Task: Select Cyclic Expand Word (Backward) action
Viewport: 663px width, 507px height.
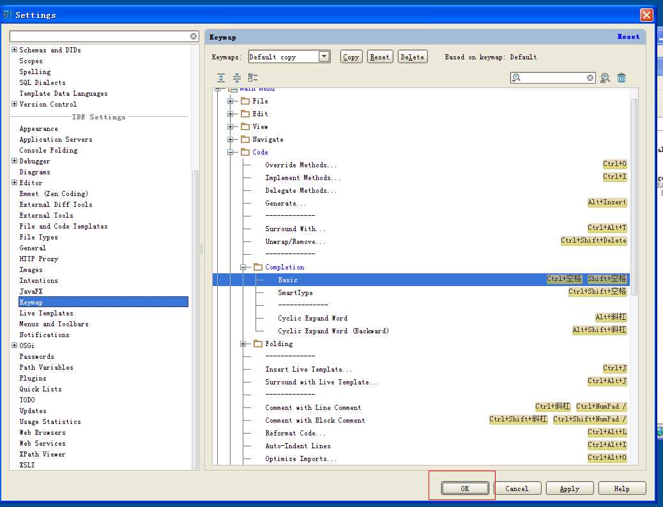Action: (x=333, y=331)
